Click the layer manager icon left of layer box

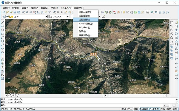pyautogui.click(x=3, y=17)
